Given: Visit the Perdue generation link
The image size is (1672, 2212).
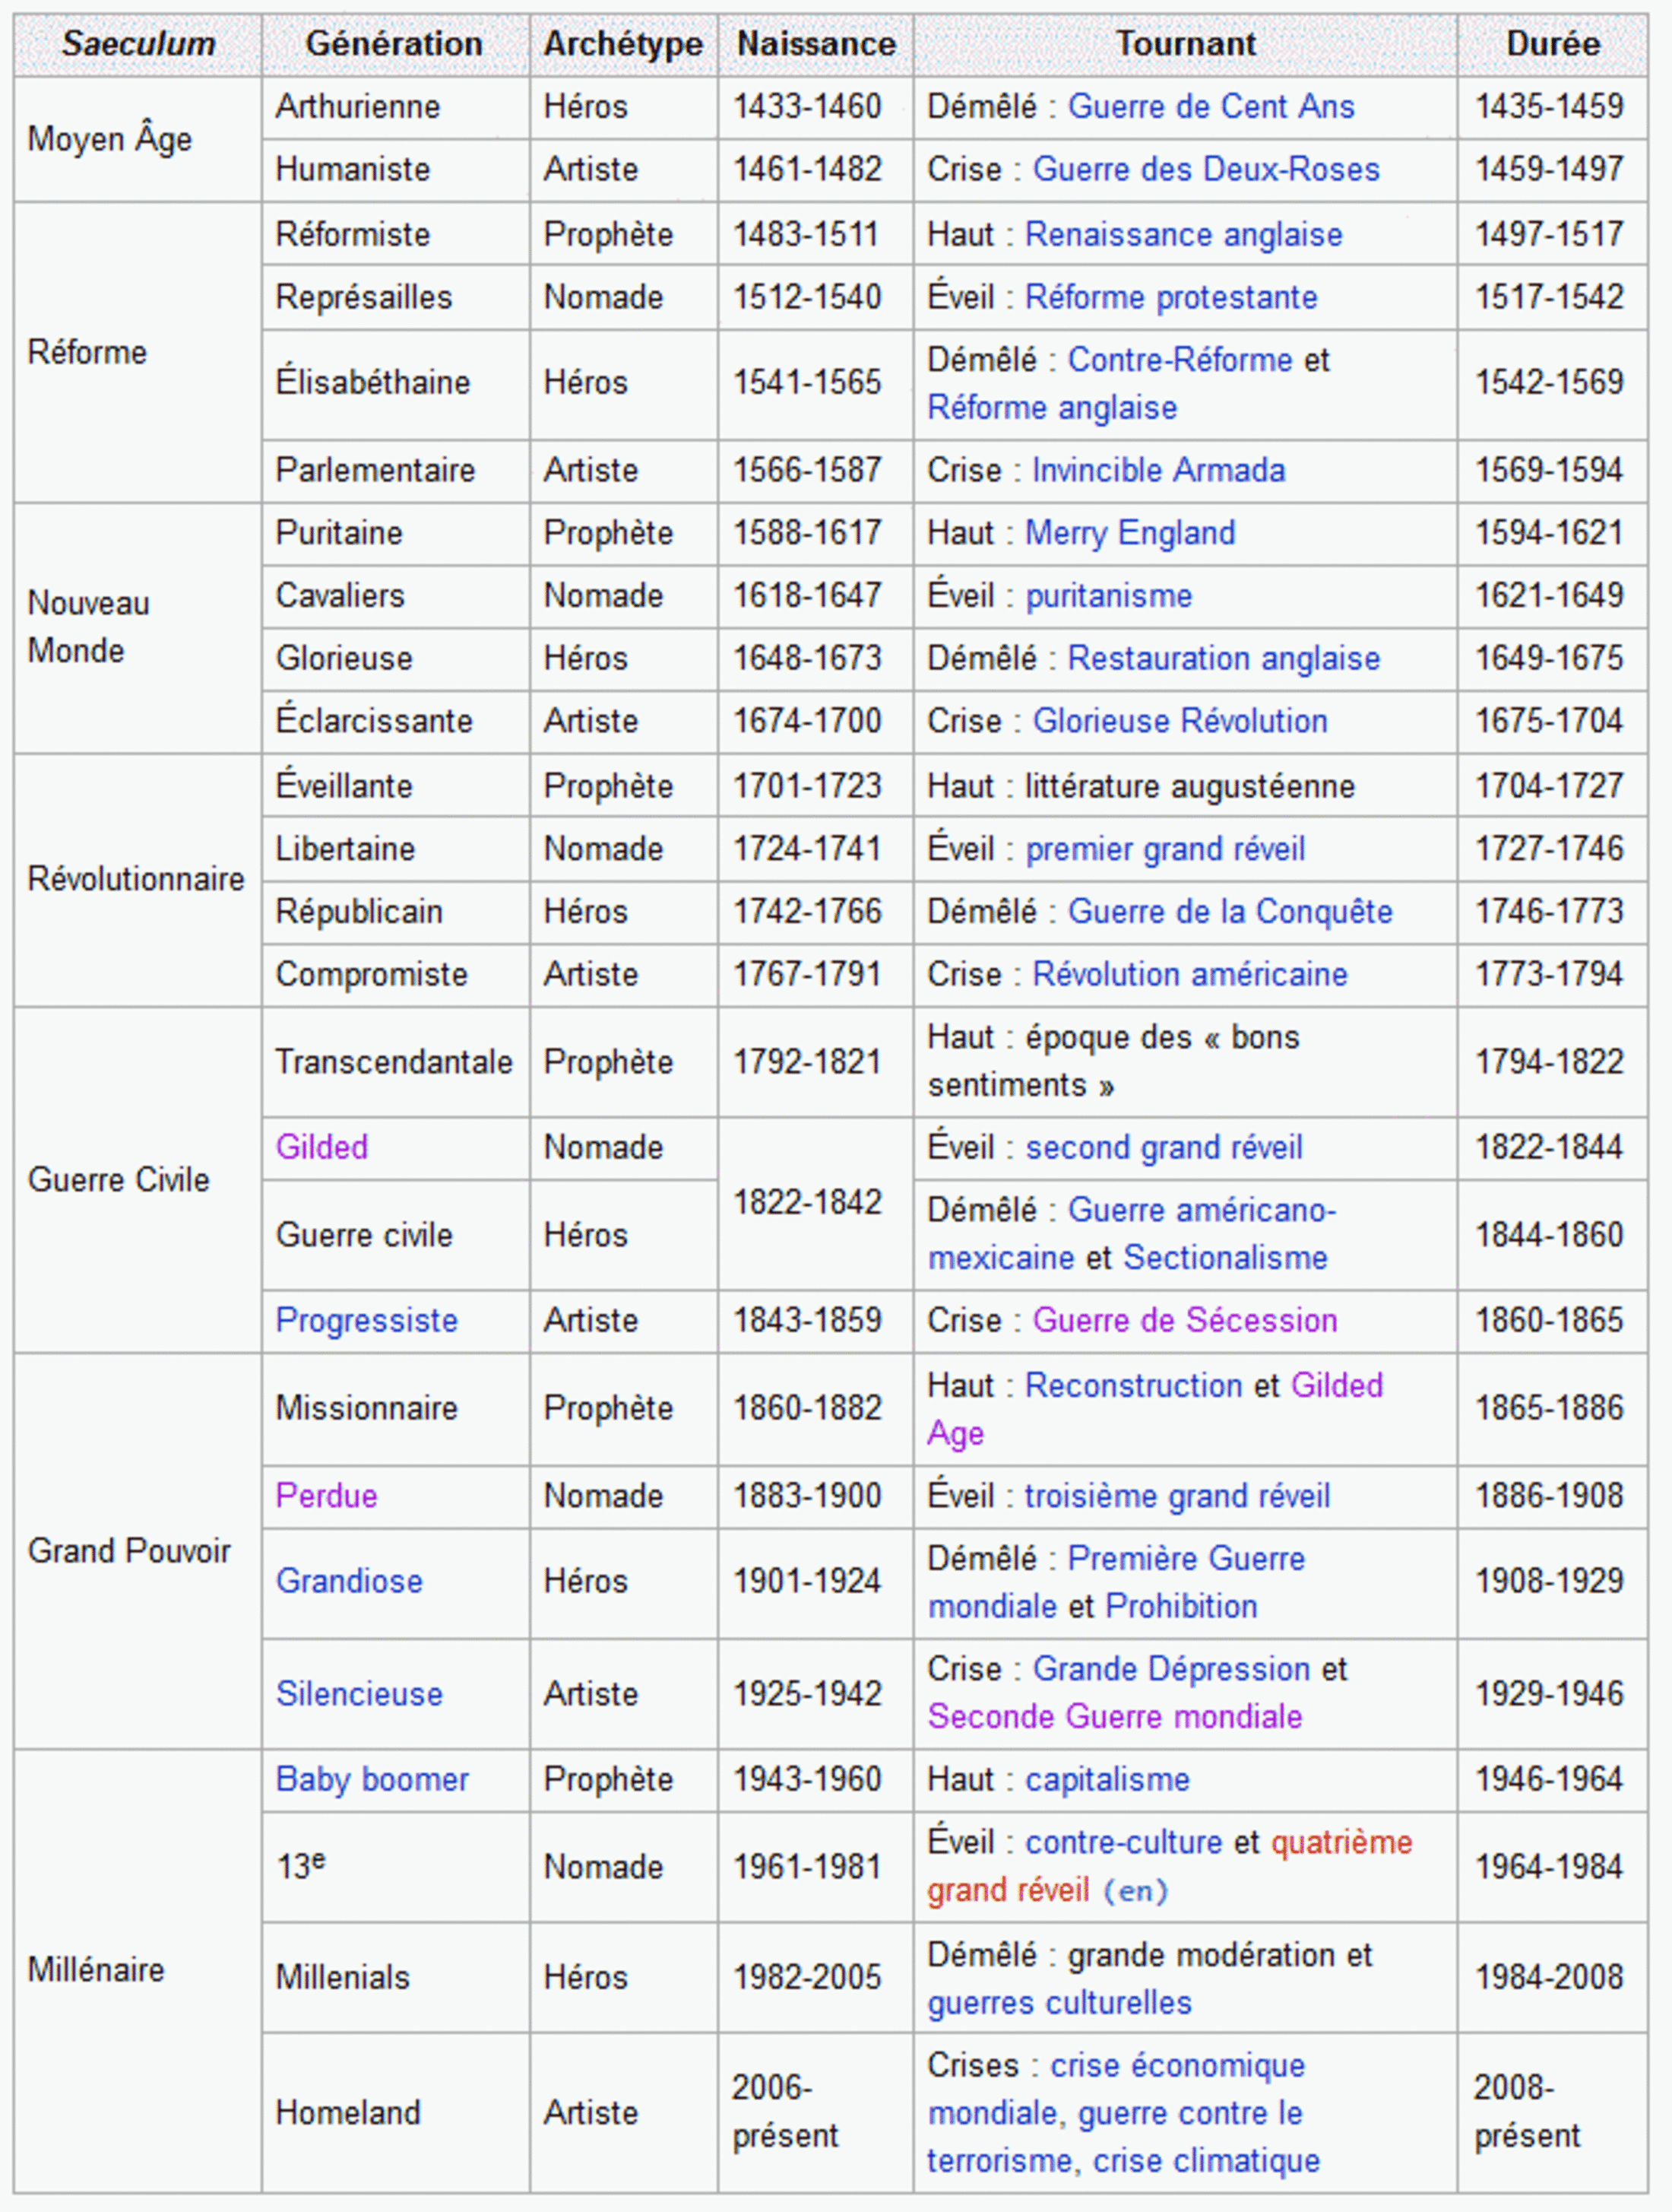Looking at the screenshot, I should coord(327,1496).
